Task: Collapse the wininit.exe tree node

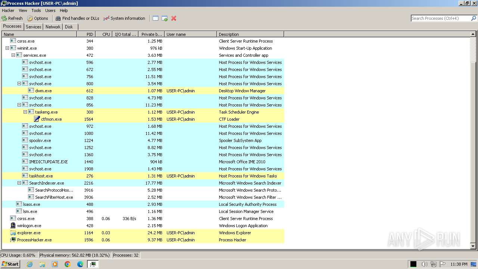Action: [7, 48]
